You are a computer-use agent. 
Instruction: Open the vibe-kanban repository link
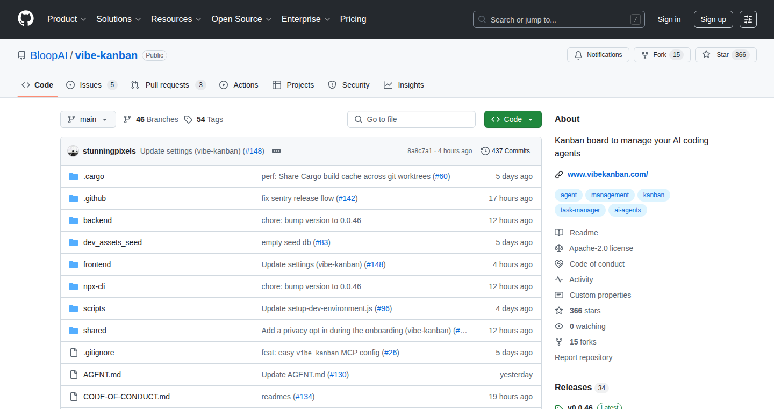(x=106, y=55)
